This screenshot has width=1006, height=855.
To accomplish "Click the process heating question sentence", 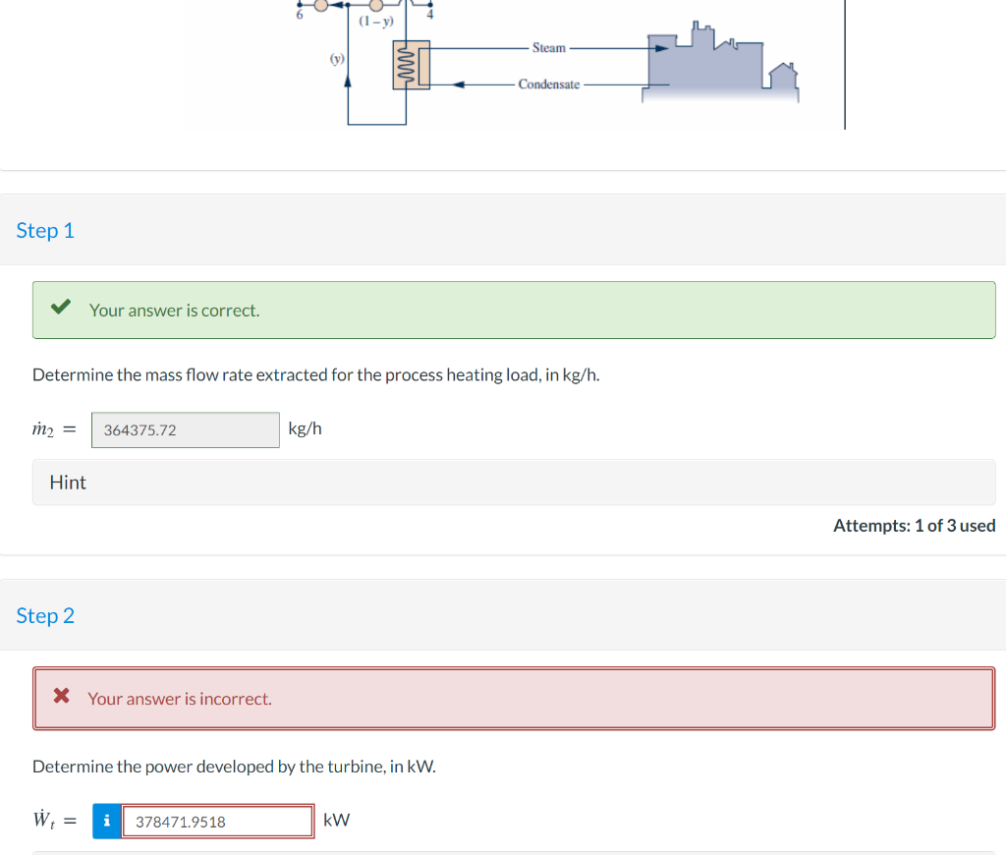I will coord(315,374).
